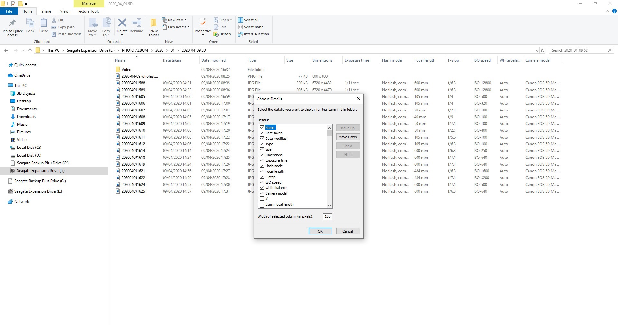Close the Choose Details dialog

(359, 99)
